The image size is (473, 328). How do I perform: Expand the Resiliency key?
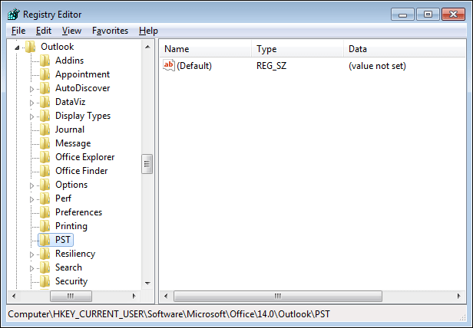(31, 254)
